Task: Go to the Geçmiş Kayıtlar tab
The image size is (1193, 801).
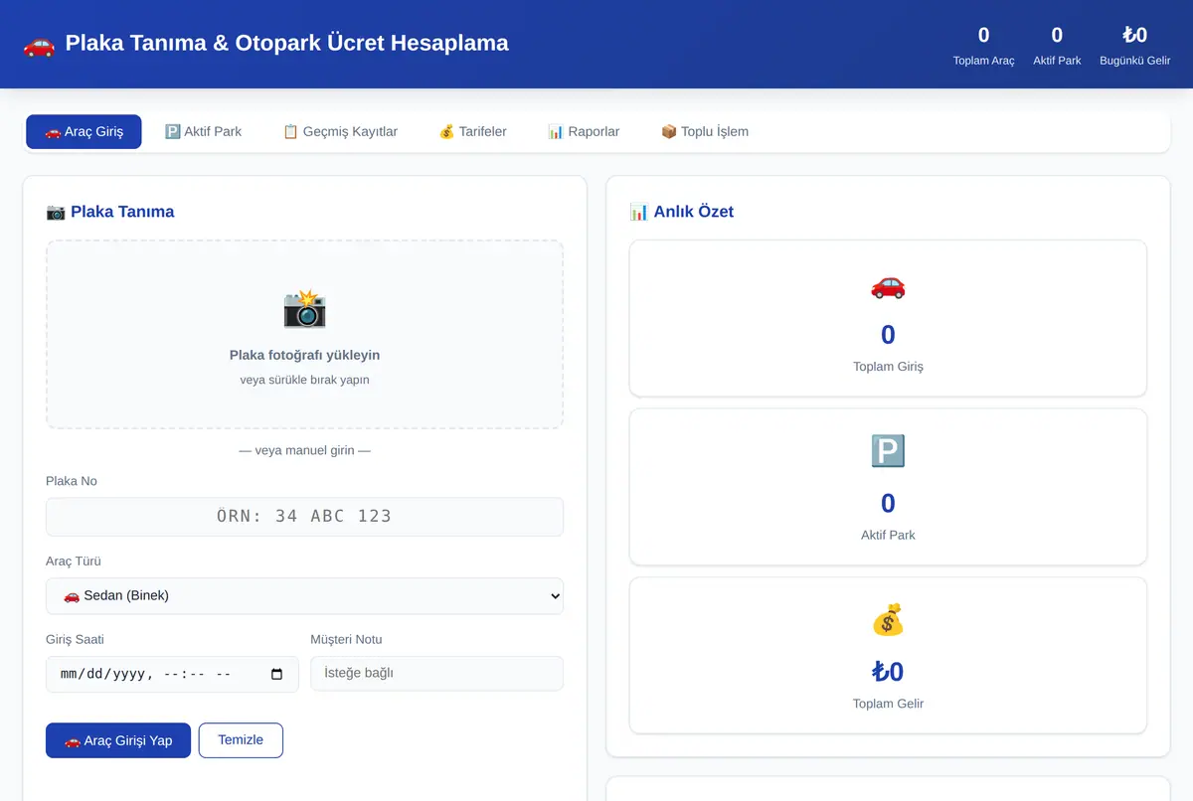Action: coord(340,131)
